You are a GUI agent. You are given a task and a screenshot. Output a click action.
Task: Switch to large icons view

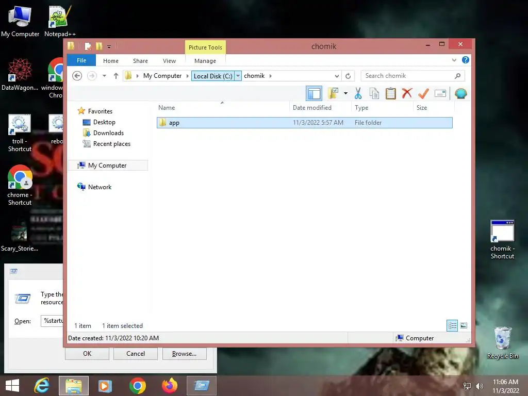464,325
